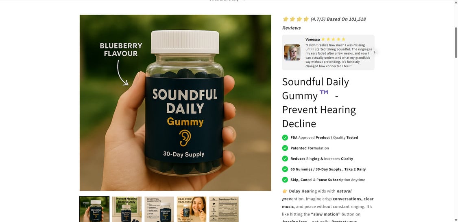
Task: Open the 101,518 Reviews rating link
Action: (324, 23)
